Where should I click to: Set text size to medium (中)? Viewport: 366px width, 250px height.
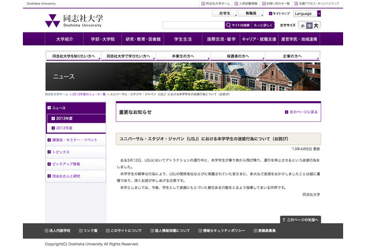point(309,26)
